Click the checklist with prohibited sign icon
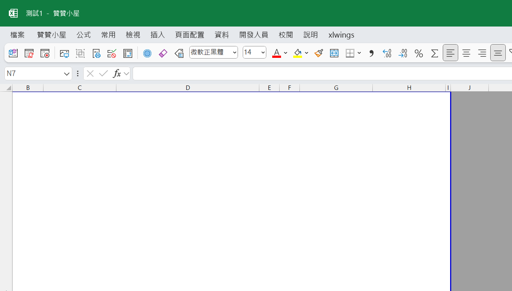This screenshot has width=512, height=291. pos(112,53)
